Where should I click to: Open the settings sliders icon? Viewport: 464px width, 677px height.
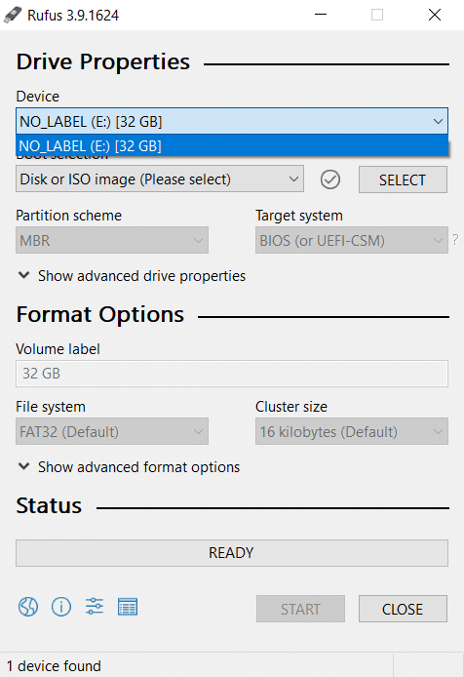(x=95, y=606)
